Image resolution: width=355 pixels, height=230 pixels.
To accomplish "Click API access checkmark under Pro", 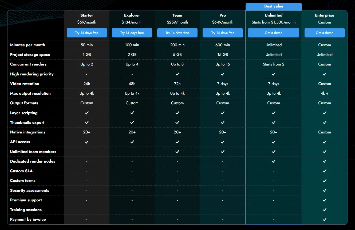I will click(x=223, y=142).
